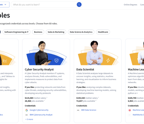Open IBM Cybersecurity Analyst credential link

coord(41,115)
